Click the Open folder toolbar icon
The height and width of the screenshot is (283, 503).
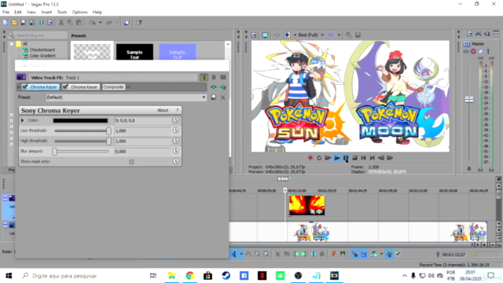pos(14,23)
